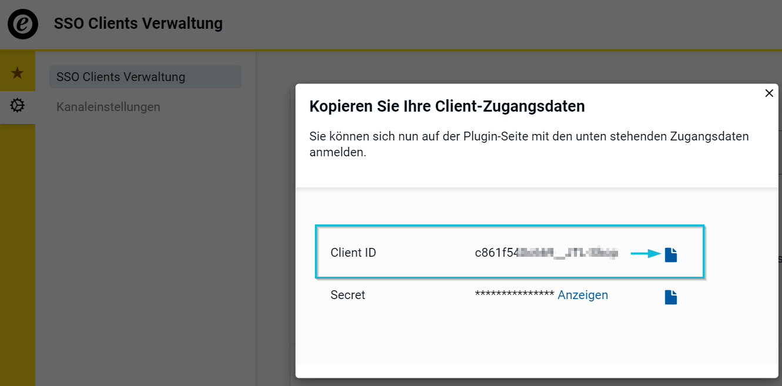Open Kanaleinstellungen menu item

(108, 107)
